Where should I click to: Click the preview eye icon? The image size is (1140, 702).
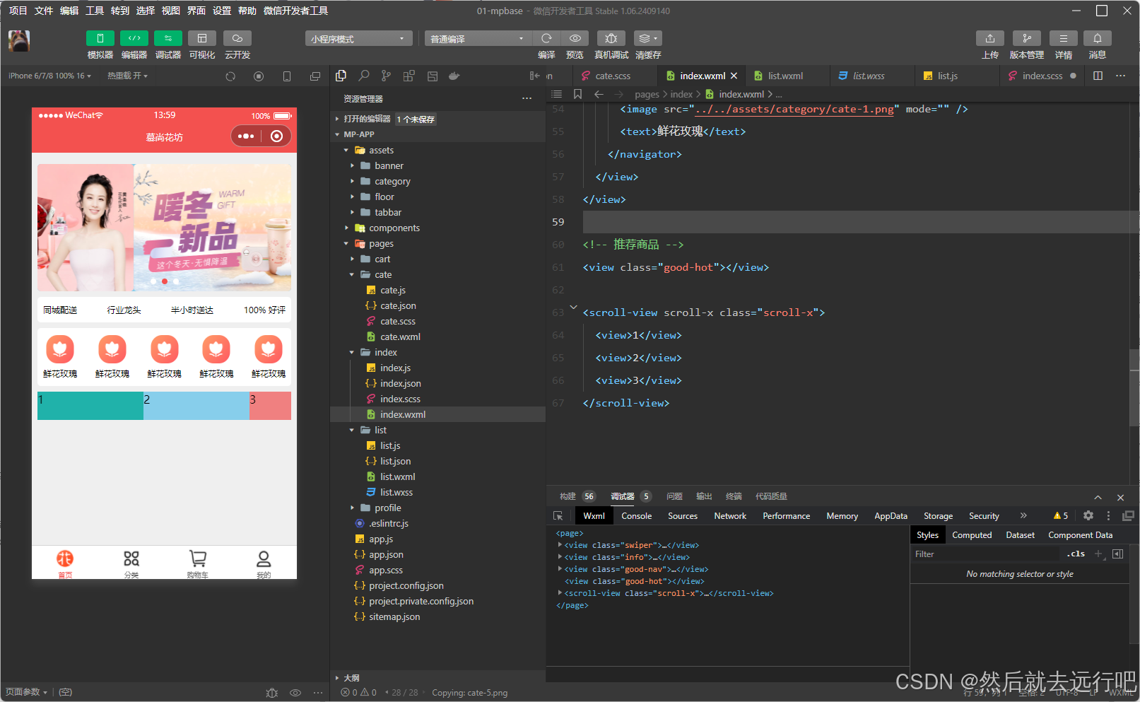click(x=575, y=38)
